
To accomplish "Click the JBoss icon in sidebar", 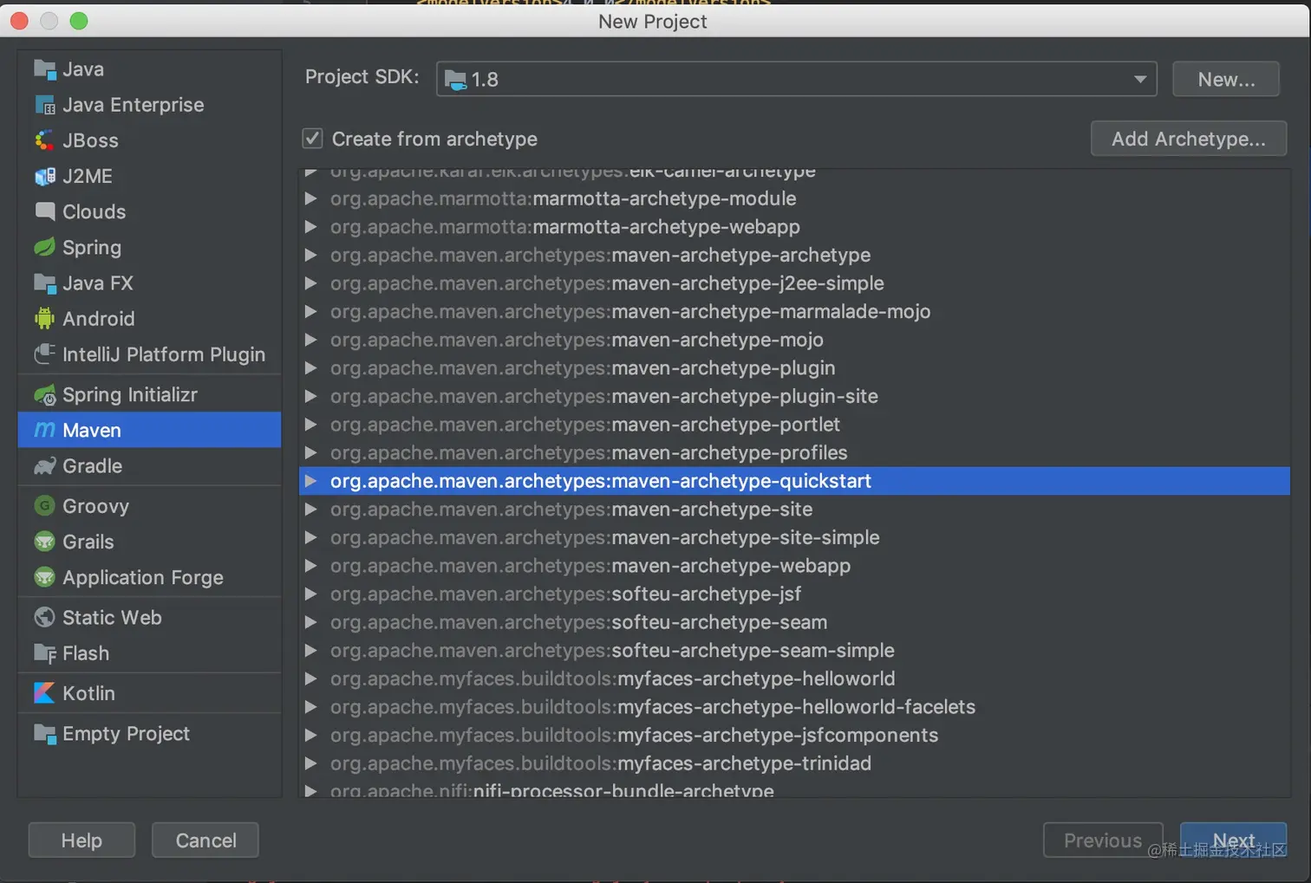I will [44, 140].
